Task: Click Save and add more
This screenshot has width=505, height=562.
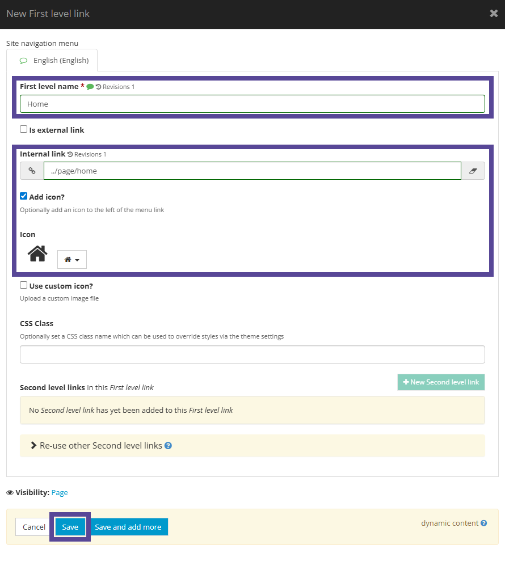Action: 128,527
